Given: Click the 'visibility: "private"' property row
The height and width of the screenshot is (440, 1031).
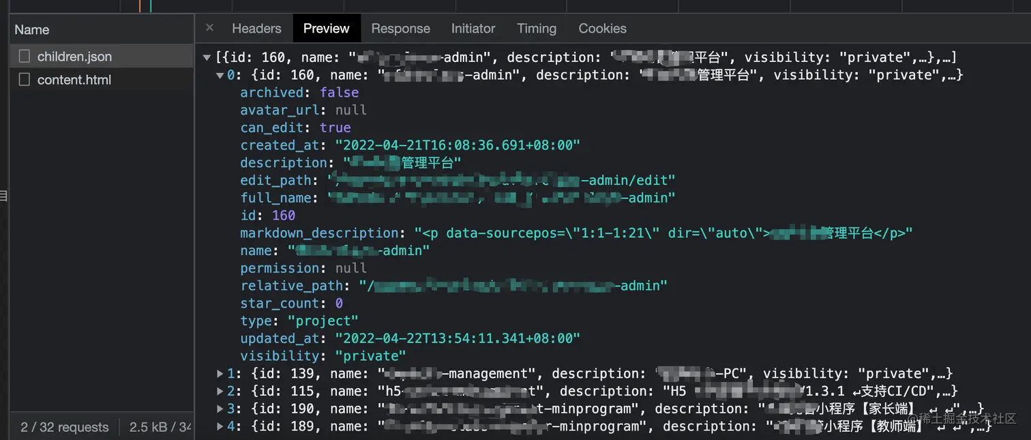Looking at the screenshot, I should coord(323,356).
